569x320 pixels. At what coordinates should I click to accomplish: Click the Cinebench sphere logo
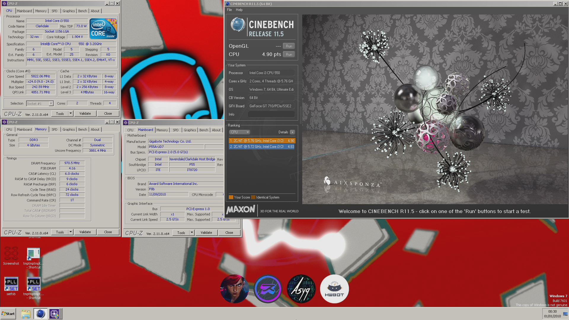click(x=238, y=25)
